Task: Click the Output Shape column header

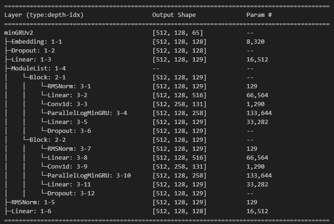Action: [174, 15]
